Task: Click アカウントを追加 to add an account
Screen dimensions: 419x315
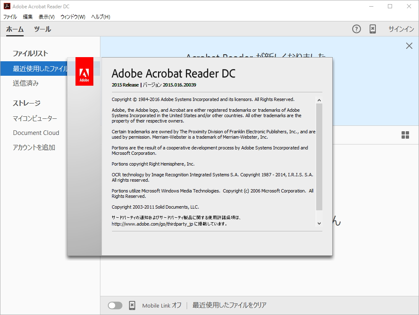Action: [36, 147]
